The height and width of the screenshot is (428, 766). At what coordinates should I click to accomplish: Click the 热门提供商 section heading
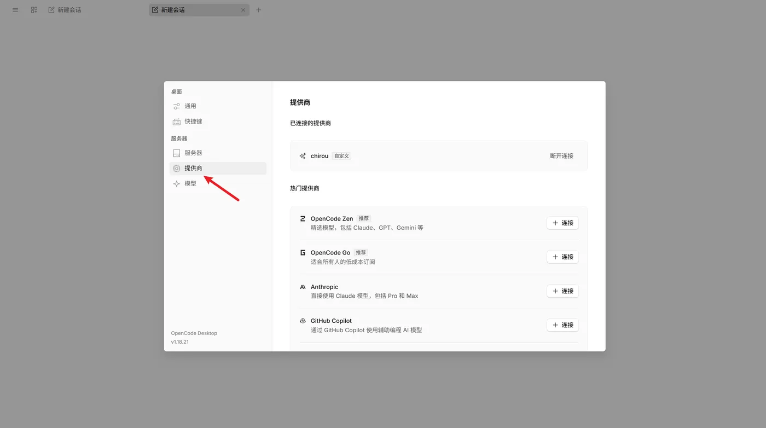[305, 188]
